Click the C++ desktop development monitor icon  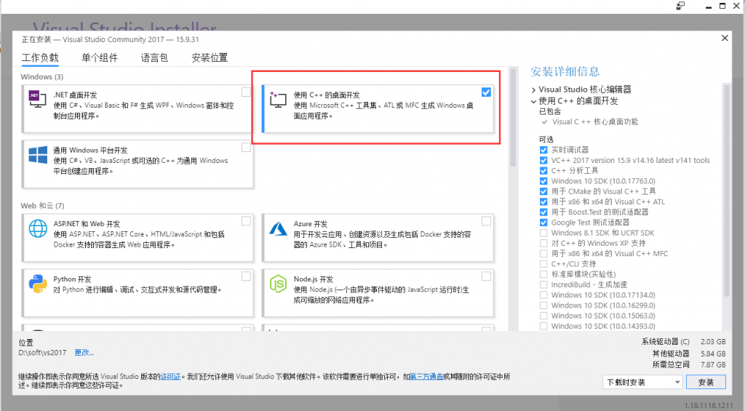coord(278,99)
